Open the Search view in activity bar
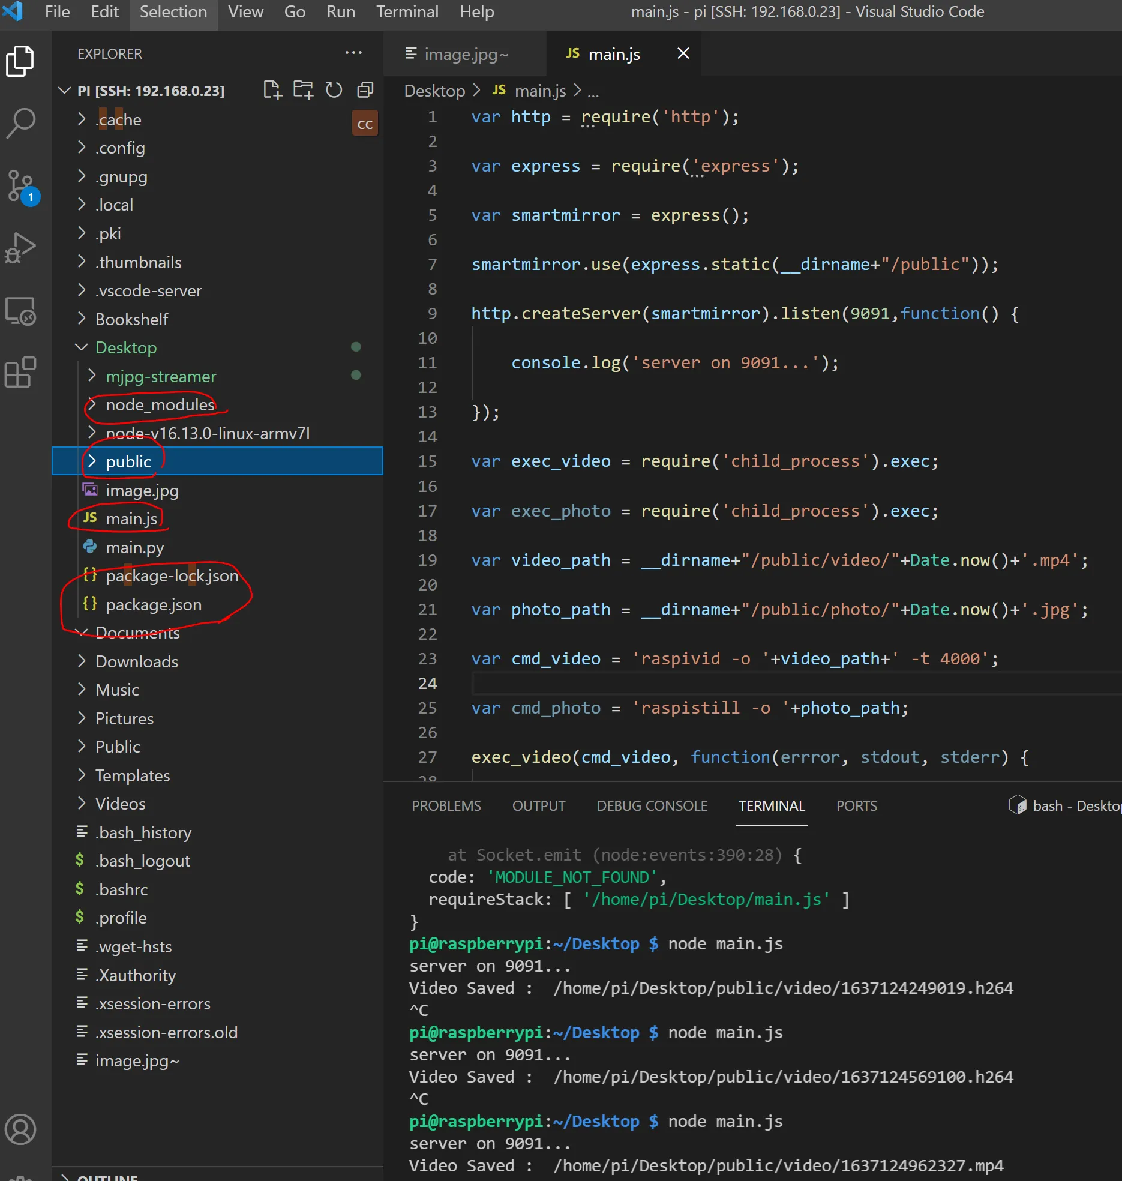Viewport: 1122px width, 1181px height. (21, 122)
